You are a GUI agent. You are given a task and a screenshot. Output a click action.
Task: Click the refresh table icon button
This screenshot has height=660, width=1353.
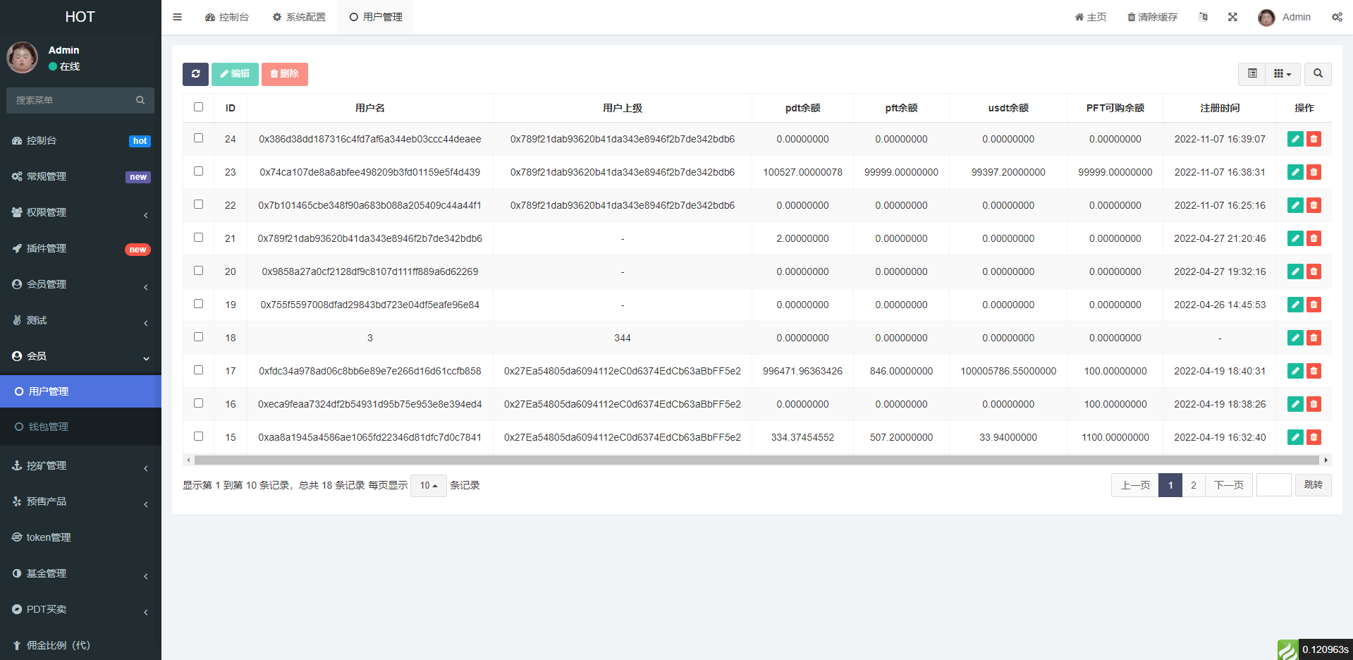pos(195,74)
